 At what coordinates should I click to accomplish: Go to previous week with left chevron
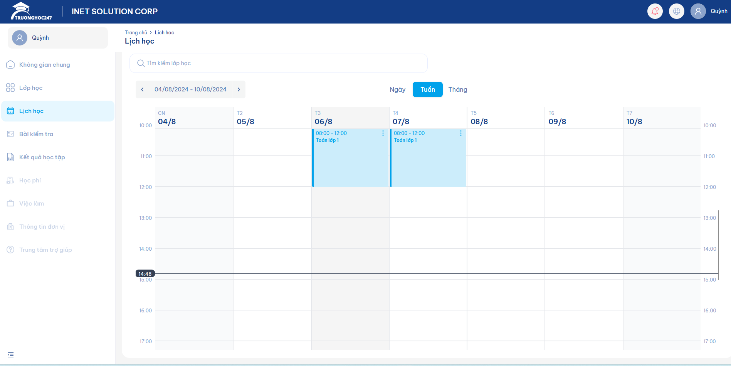tap(142, 89)
